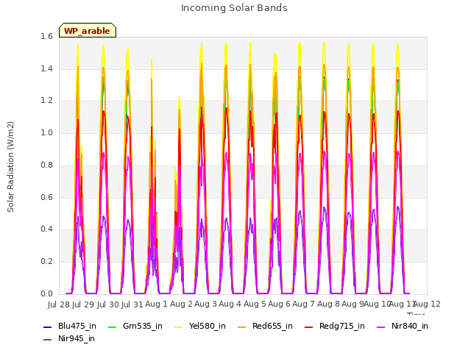Click the green Grn535_in legend swatch
This screenshot has width=471, height=353.
[112, 327]
